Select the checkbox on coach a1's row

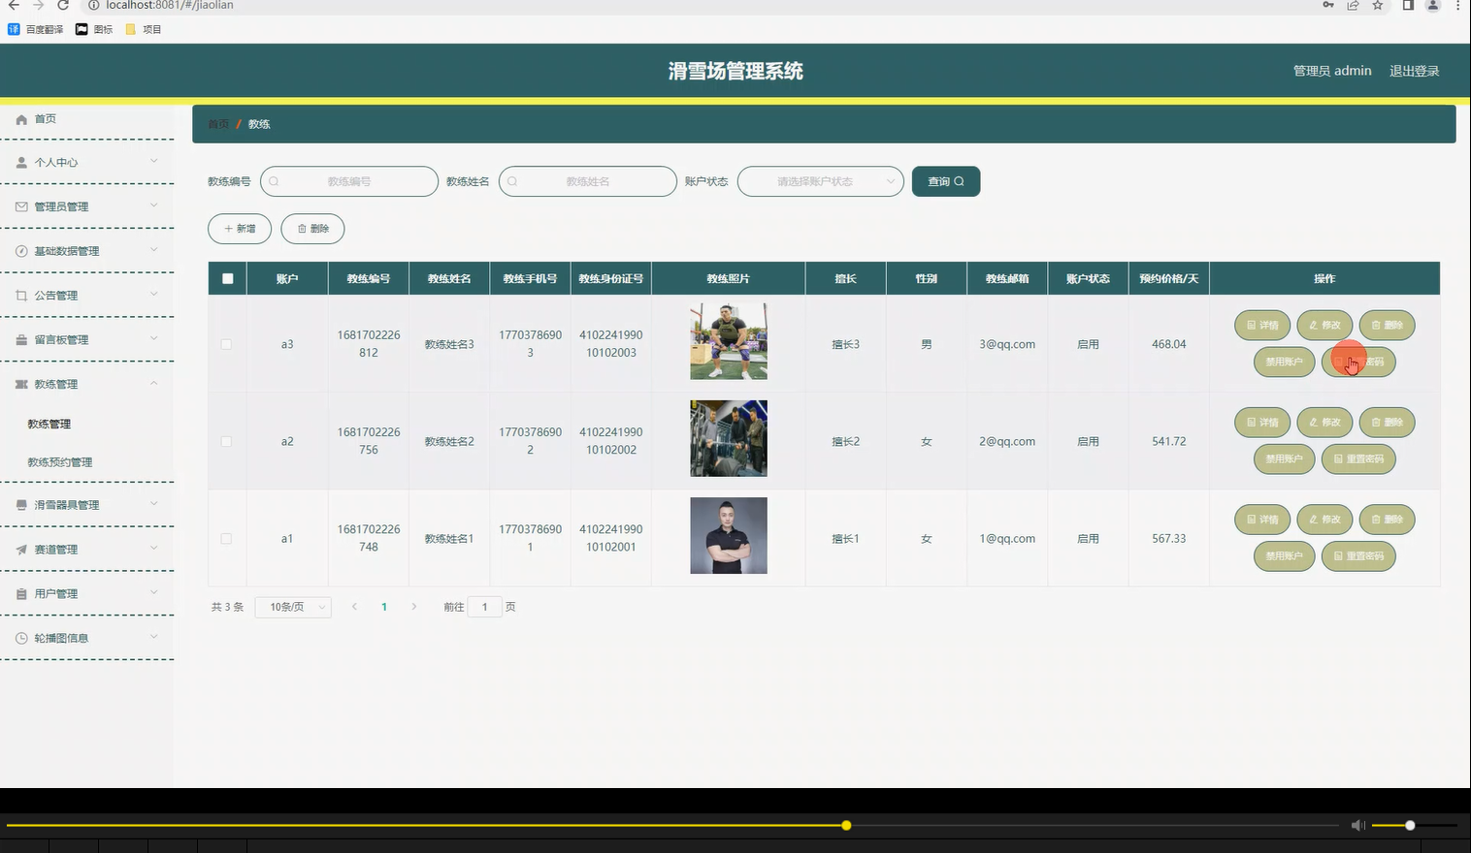click(226, 538)
